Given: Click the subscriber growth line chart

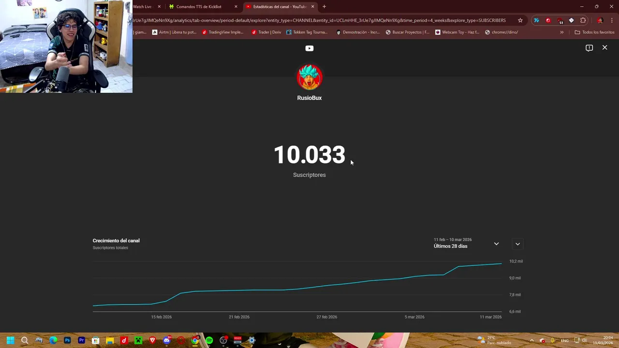Looking at the screenshot, I should [x=297, y=285].
